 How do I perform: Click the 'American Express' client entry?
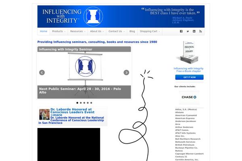(x=185, y=118)
